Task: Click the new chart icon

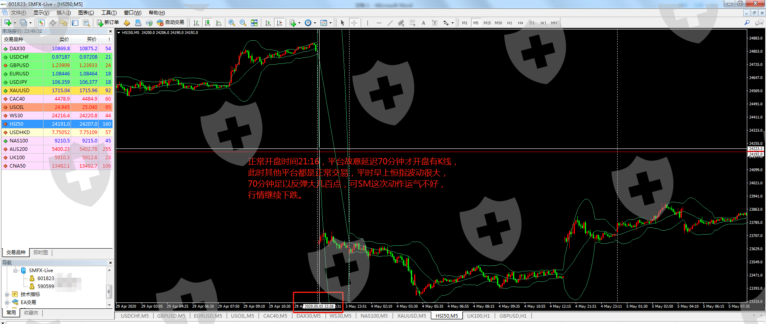Action: click(8, 23)
